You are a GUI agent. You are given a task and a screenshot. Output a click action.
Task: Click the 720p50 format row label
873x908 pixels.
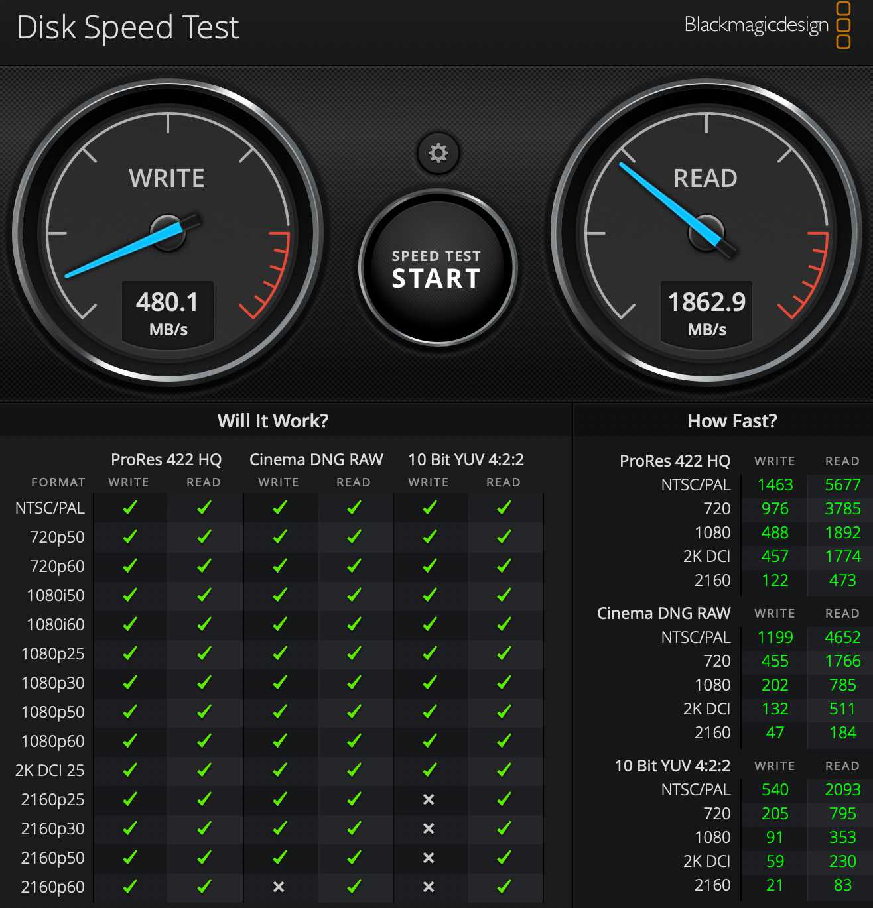[57, 537]
